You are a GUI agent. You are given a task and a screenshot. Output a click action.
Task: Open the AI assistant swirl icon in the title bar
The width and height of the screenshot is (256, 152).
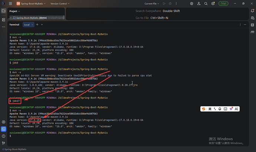pos(192,4)
